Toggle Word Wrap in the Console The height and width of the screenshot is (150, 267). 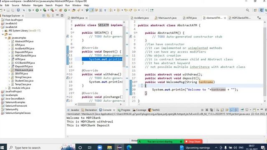(x=227, y=110)
